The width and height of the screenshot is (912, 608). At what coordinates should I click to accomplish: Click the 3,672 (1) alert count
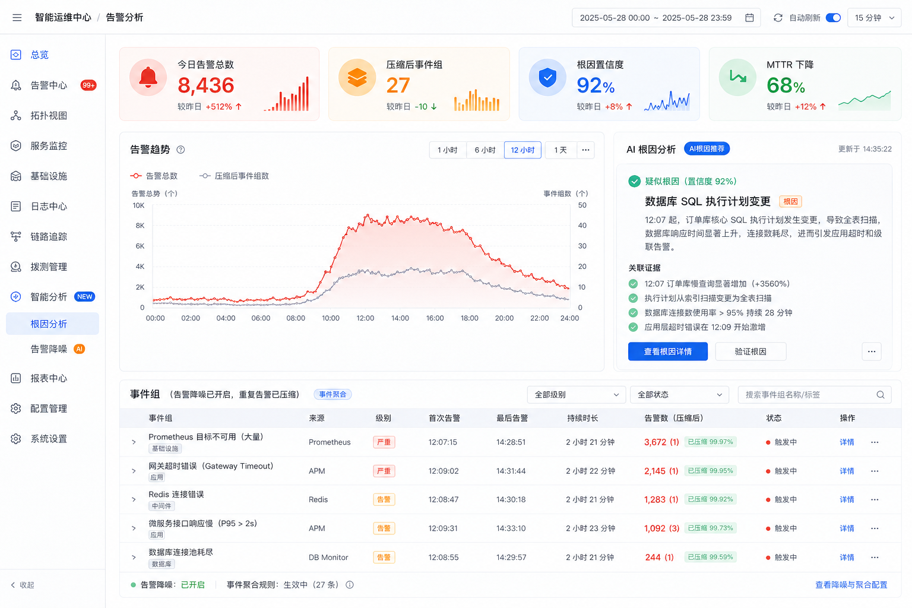click(x=661, y=442)
